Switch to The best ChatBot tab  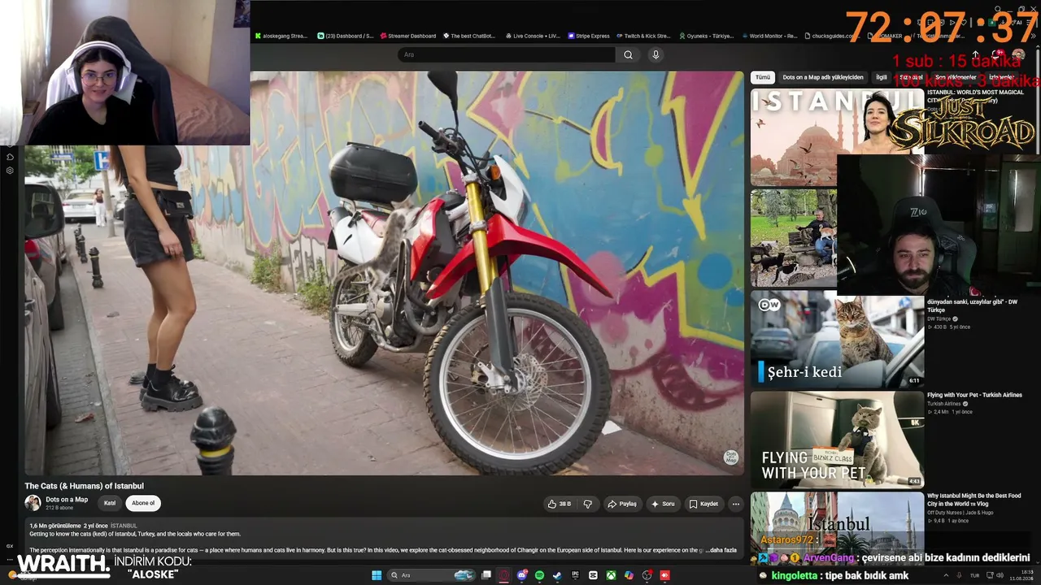tap(469, 36)
